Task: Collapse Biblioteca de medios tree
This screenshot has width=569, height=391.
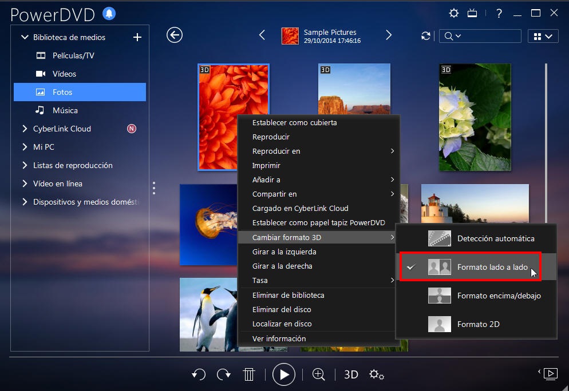Action: click(25, 37)
